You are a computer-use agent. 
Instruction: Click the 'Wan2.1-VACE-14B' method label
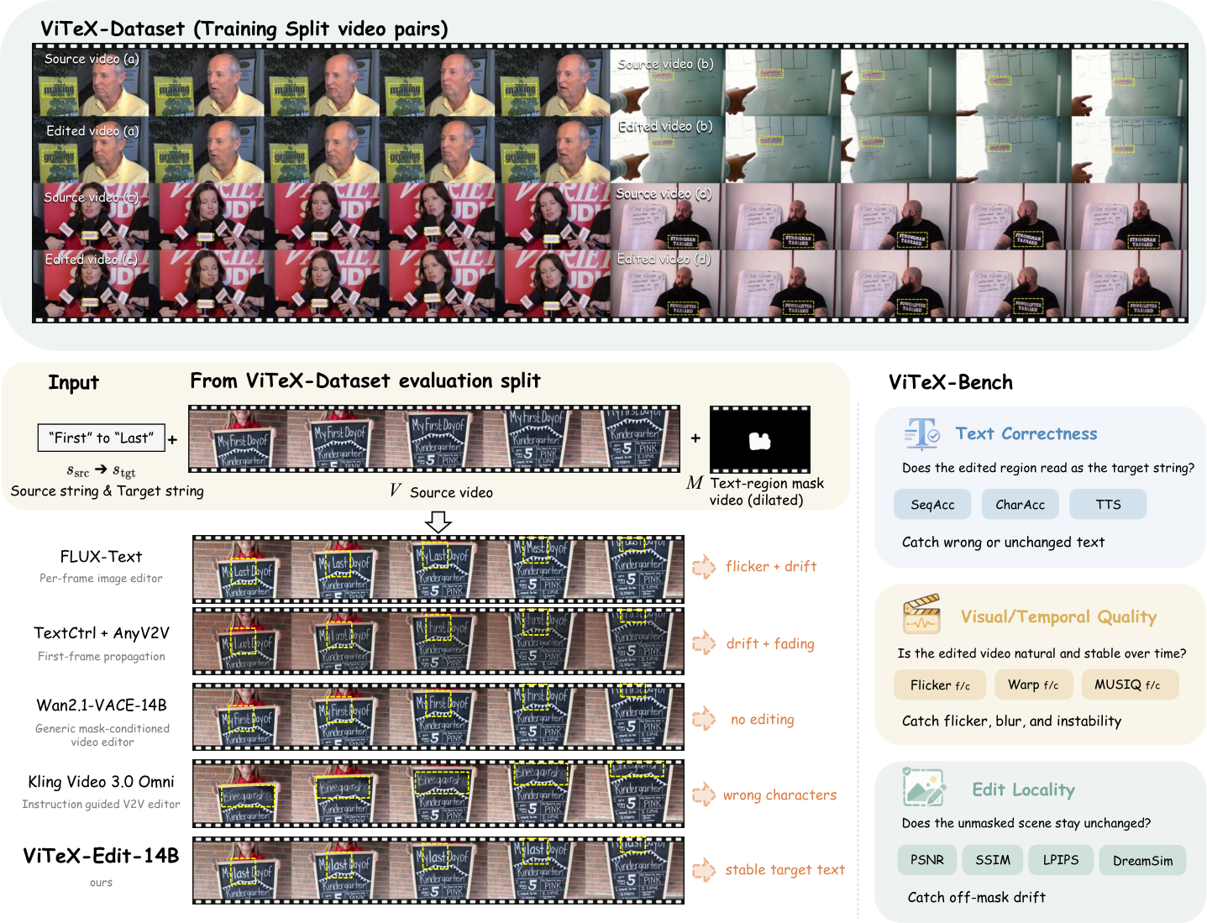pos(102,705)
